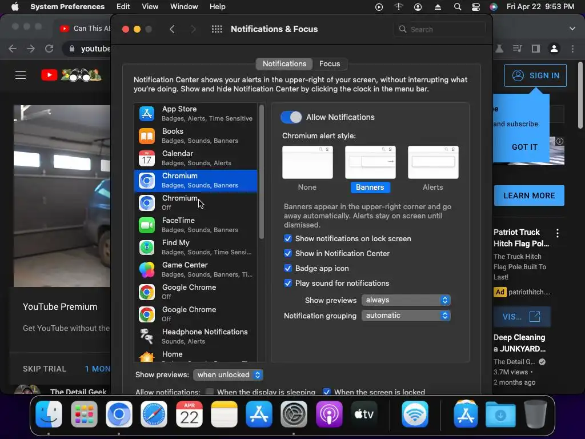Select App Store in the notifications list
Viewport: 585px width, 439px height.
click(x=195, y=114)
